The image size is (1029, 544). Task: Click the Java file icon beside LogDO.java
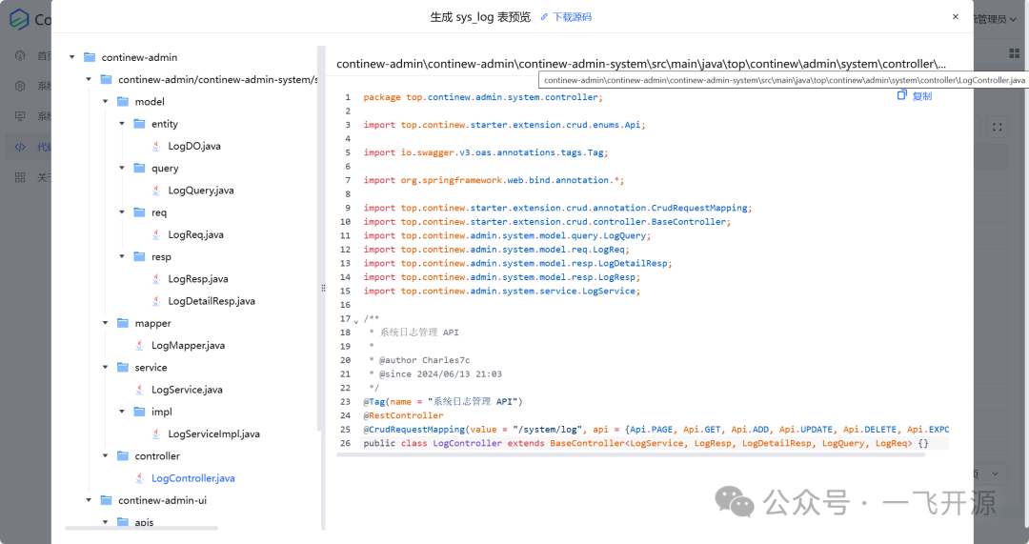click(155, 146)
